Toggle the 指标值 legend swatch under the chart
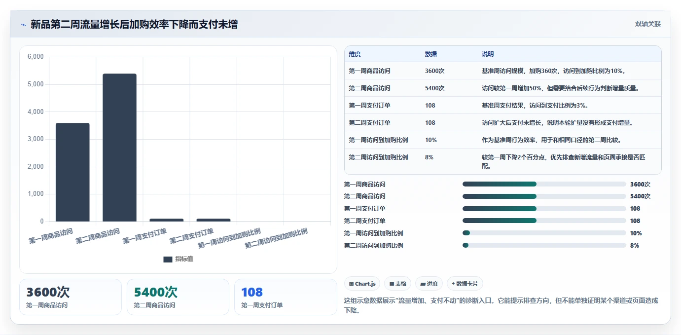681x335 pixels. click(168, 259)
